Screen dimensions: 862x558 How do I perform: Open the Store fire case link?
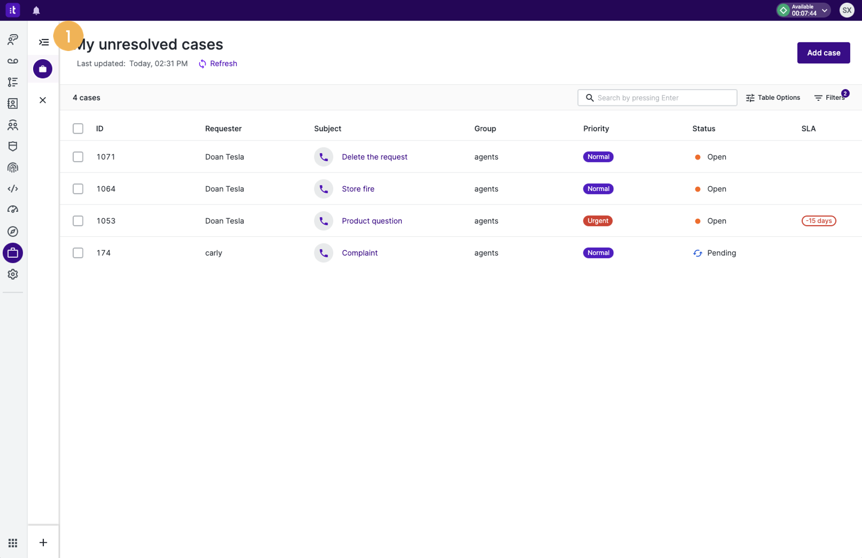[x=358, y=189]
